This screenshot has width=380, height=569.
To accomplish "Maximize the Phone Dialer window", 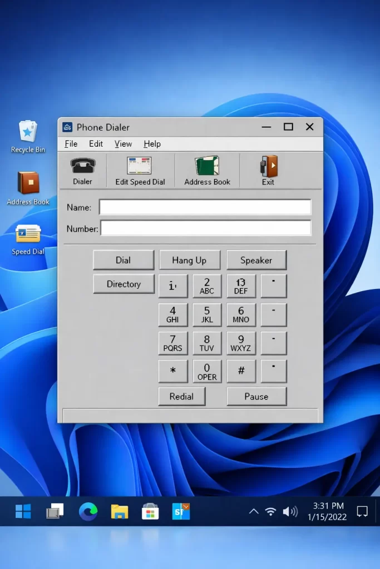I will [288, 127].
